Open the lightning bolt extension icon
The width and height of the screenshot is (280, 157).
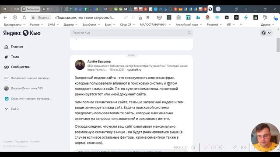tap(246, 17)
